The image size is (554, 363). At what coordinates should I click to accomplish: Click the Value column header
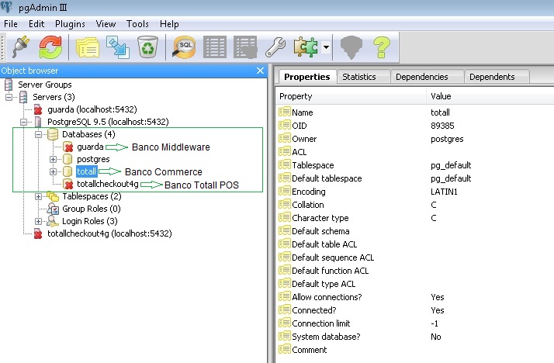click(x=490, y=96)
